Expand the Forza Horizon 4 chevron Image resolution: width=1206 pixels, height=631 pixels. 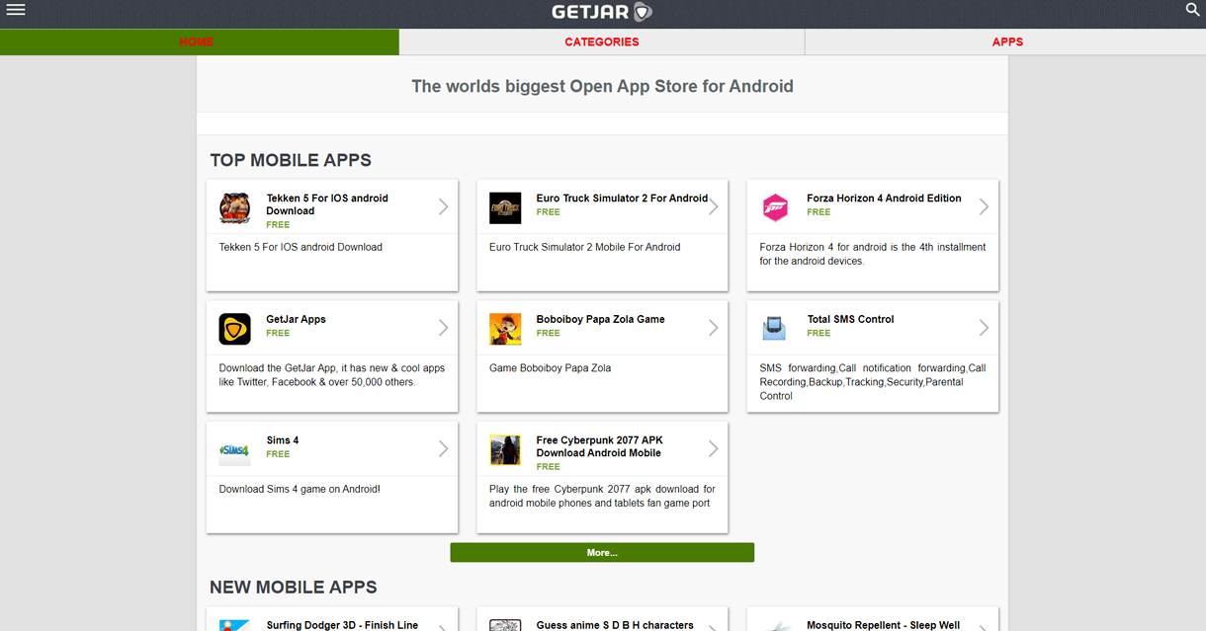984,206
